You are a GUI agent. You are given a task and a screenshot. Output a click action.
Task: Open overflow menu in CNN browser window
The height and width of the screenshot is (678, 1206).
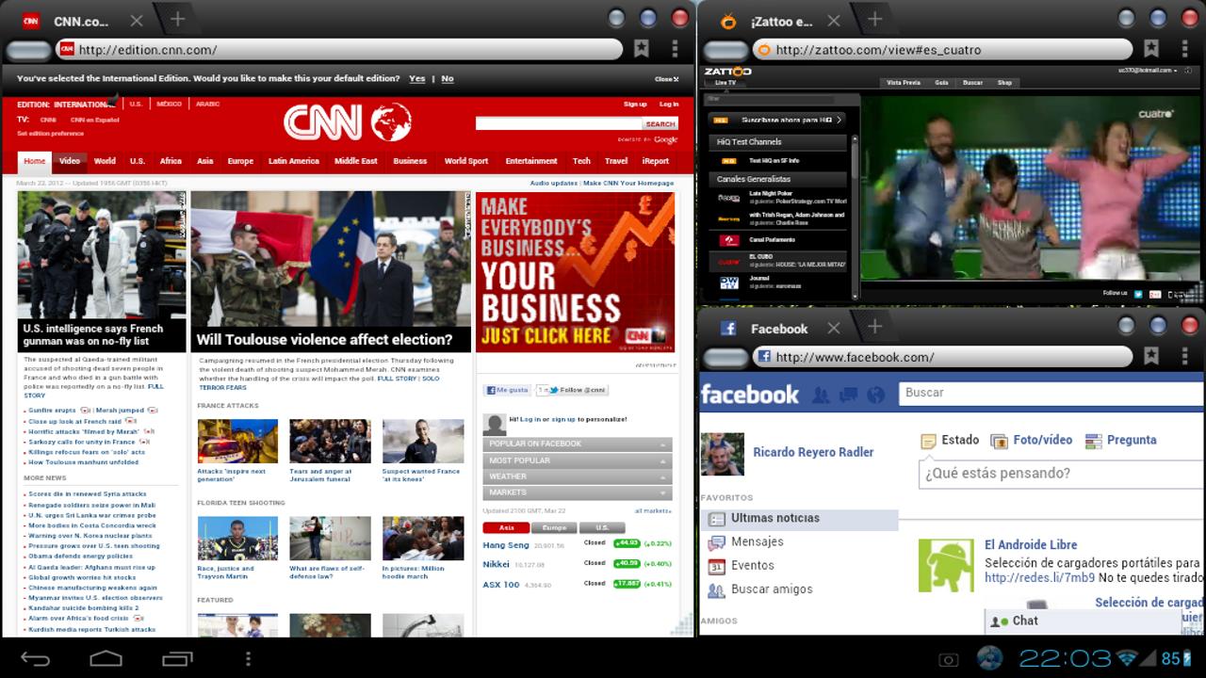[x=675, y=49]
